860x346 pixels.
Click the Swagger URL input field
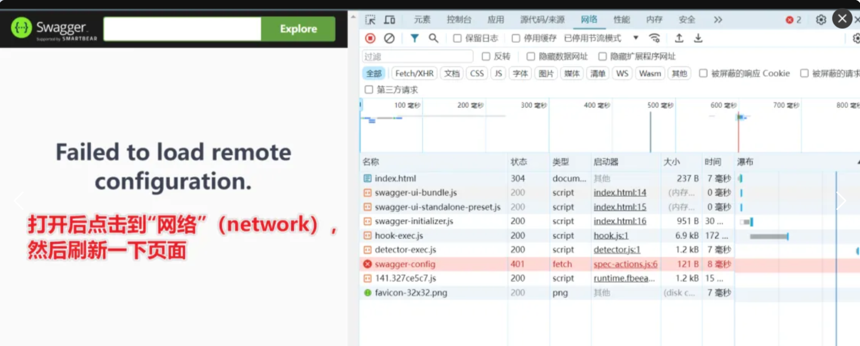(182, 29)
